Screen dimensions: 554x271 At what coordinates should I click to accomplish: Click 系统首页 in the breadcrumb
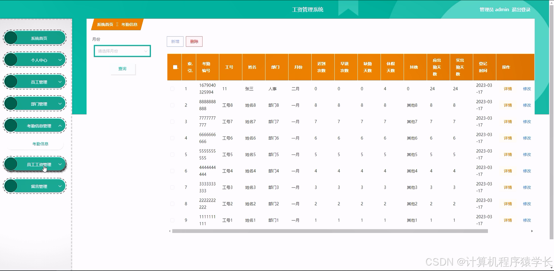click(105, 25)
